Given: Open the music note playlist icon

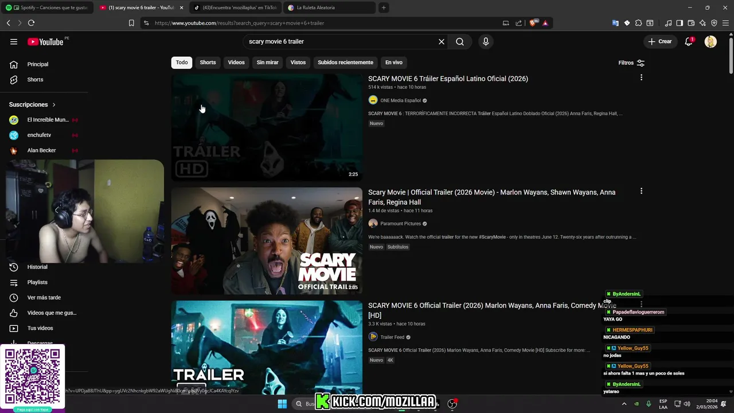Looking at the screenshot, I should [x=668, y=23].
